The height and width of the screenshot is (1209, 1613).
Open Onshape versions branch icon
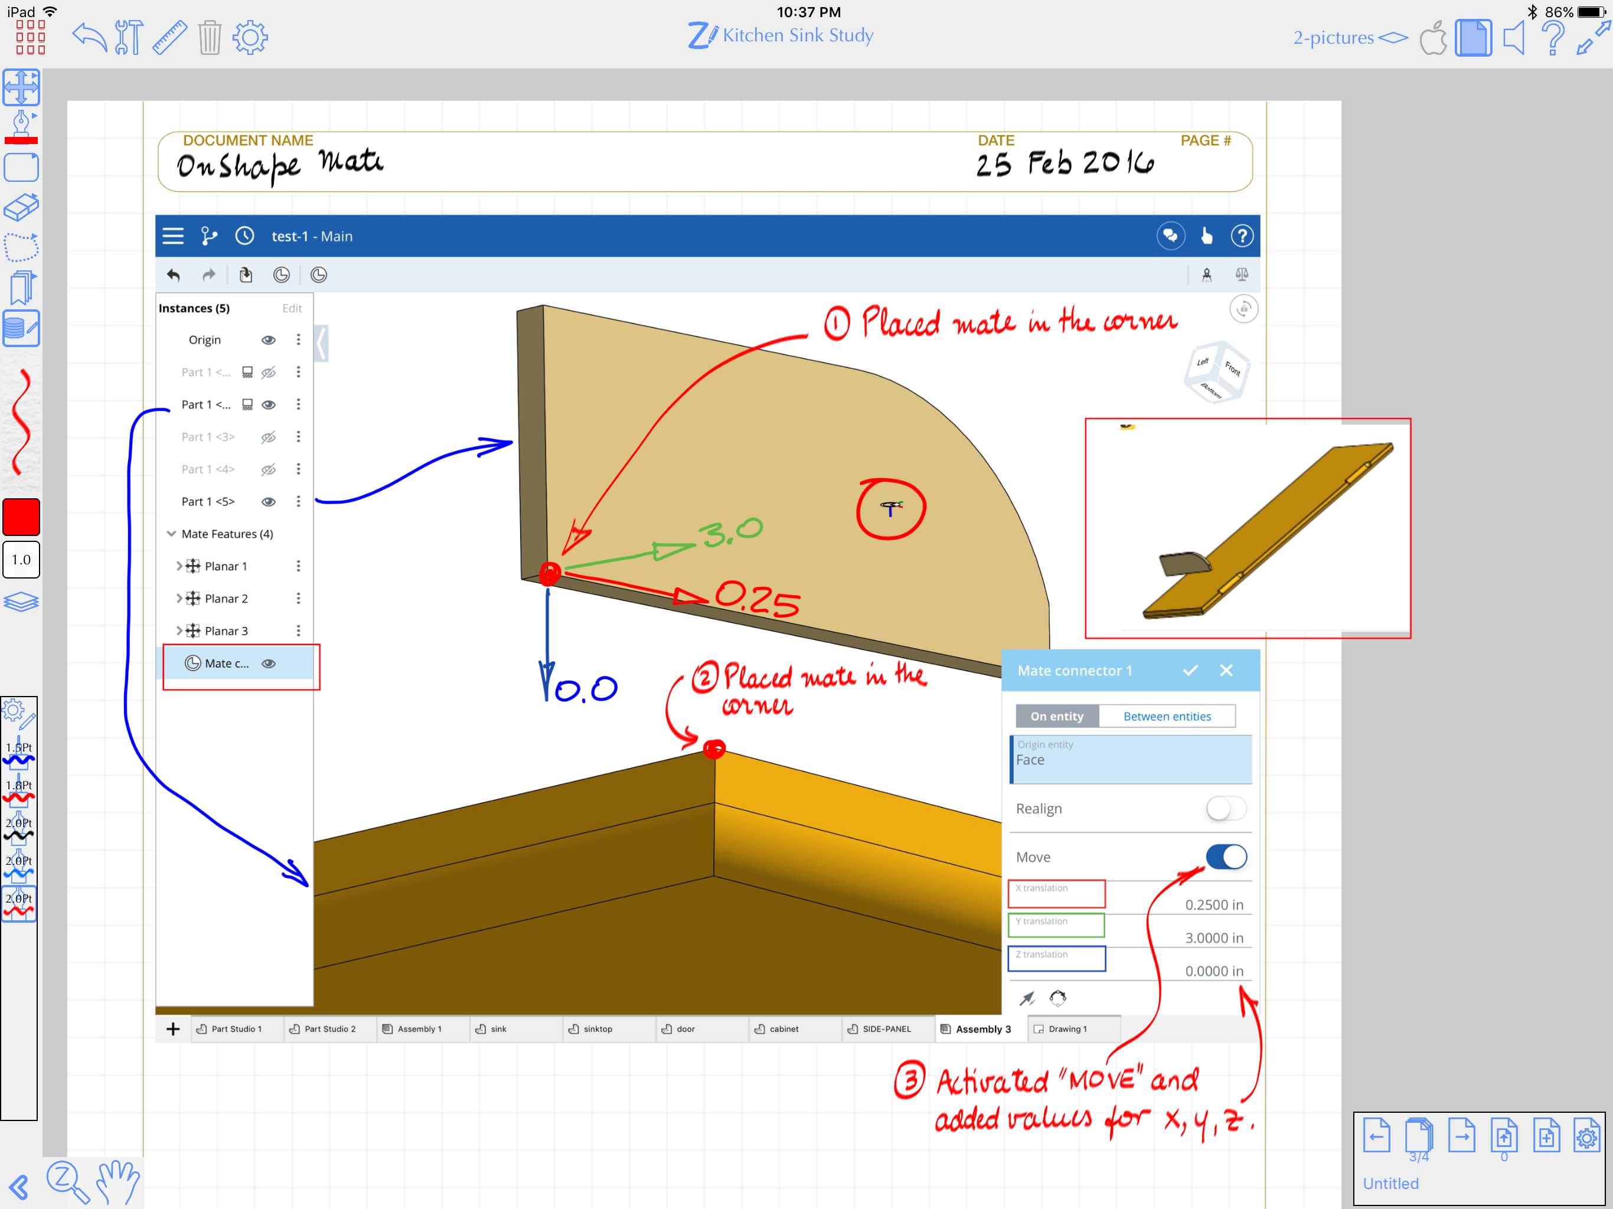[209, 236]
